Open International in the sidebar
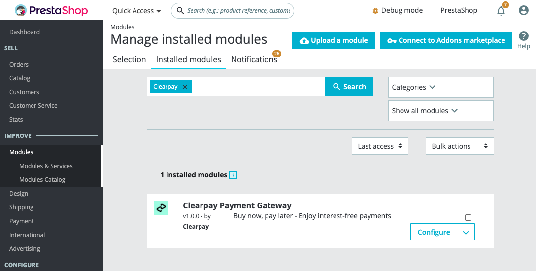 [27, 235]
